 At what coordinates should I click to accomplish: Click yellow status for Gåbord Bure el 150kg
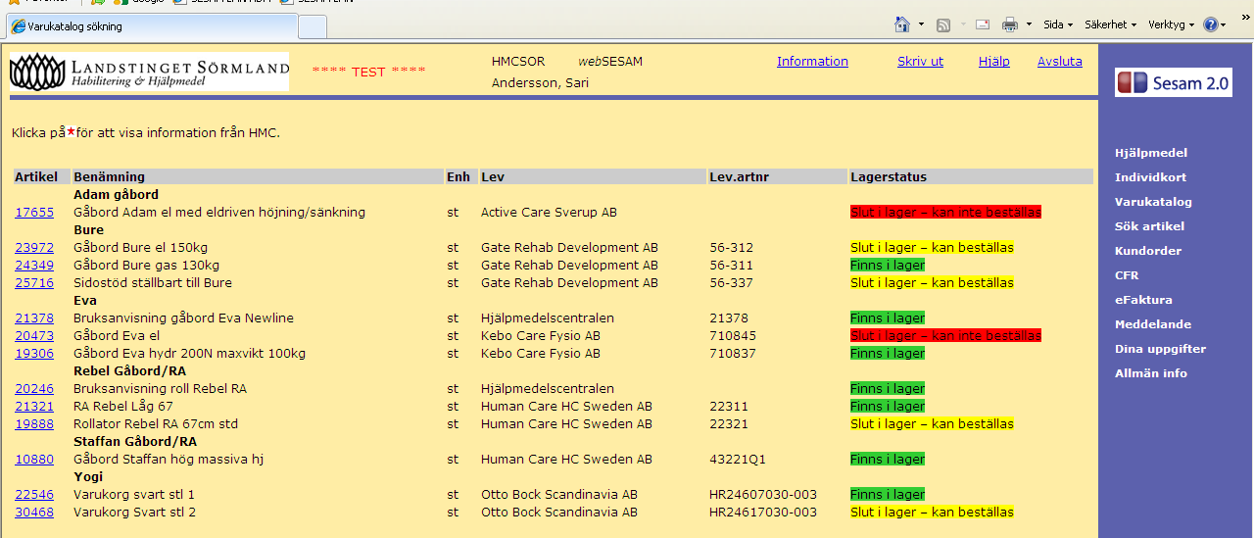[x=932, y=248]
